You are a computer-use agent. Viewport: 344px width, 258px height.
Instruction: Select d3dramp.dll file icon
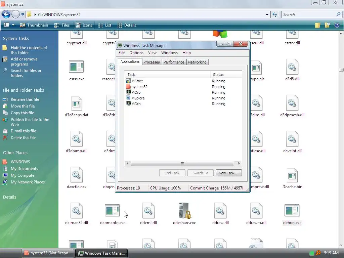click(x=76, y=139)
